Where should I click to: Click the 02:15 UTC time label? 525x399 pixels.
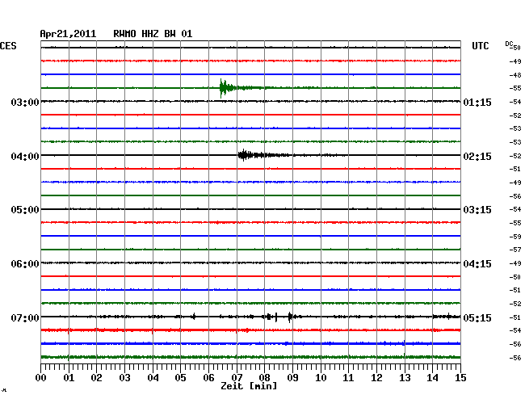[x=477, y=157]
